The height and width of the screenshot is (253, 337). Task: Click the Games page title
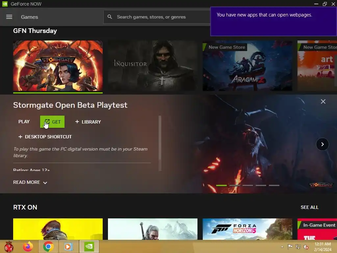click(29, 17)
